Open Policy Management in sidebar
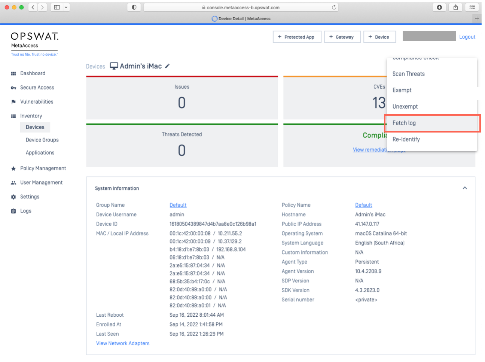485x362 pixels. coord(43,168)
